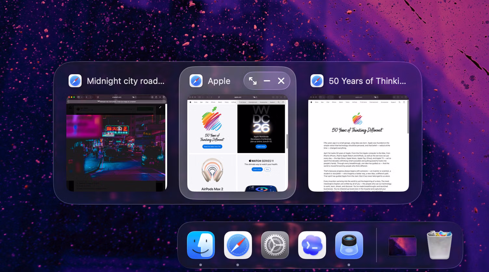Viewport: 489px width, 272px height.
Task: Click the Dock separator line before the folder stack
Action: click(377, 245)
